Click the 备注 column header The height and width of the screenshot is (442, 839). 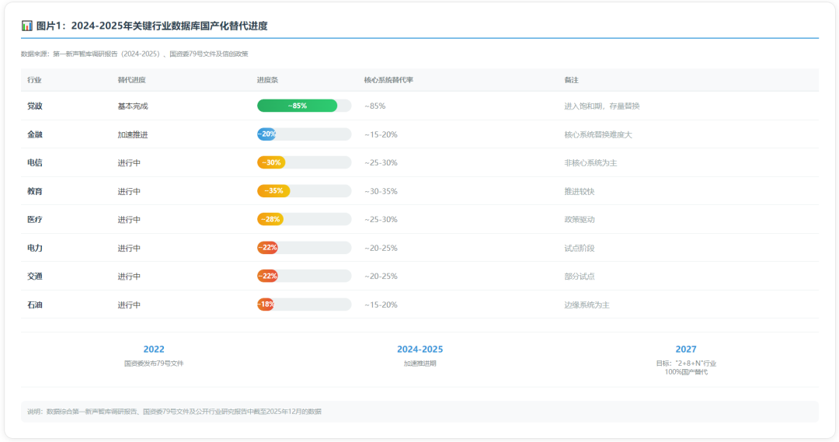coord(572,80)
